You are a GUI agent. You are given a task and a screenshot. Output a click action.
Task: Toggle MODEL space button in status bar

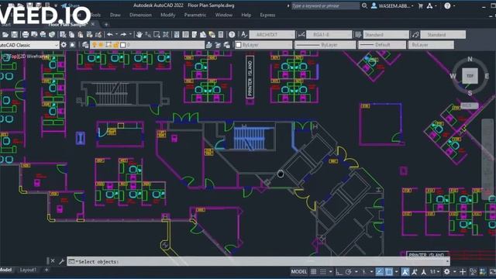298,272
